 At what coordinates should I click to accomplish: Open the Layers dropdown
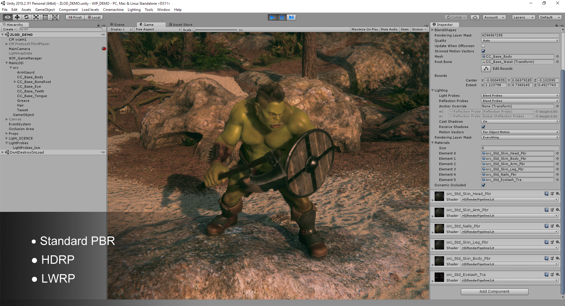tap(523, 17)
